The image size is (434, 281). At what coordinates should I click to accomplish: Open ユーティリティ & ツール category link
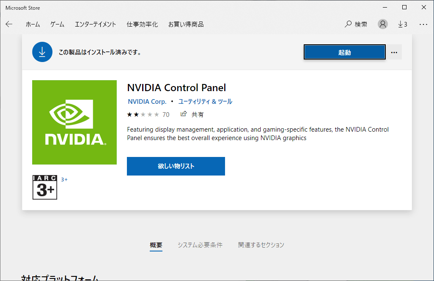point(205,102)
